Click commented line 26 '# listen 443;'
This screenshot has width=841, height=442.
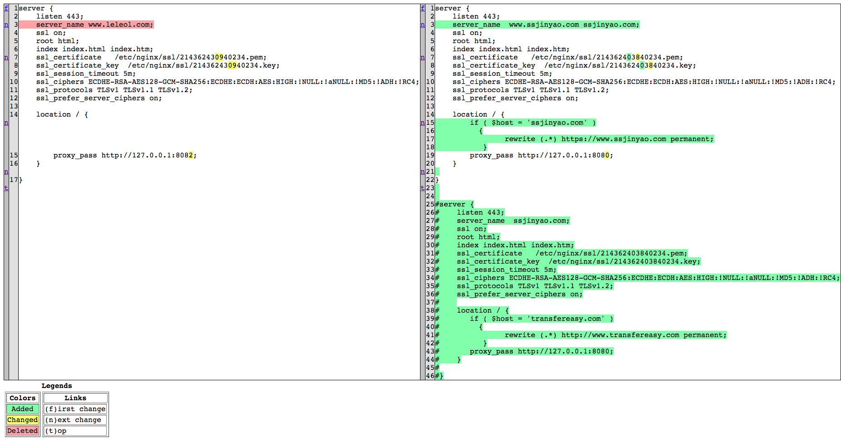coord(470,212)
